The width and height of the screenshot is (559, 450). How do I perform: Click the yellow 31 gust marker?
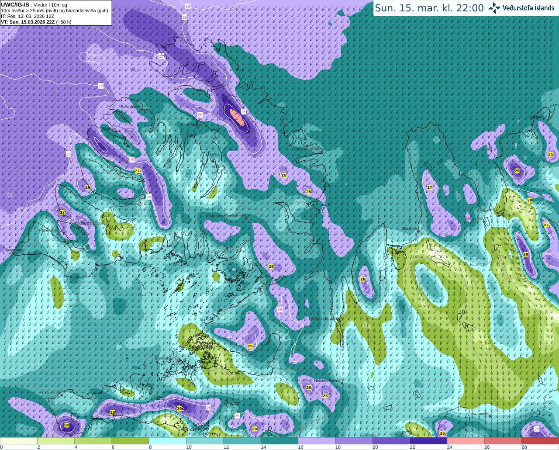[x=138, y=171]
